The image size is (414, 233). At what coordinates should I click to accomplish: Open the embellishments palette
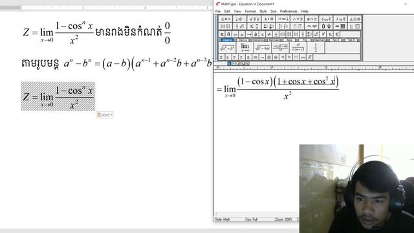click(254, 19)
